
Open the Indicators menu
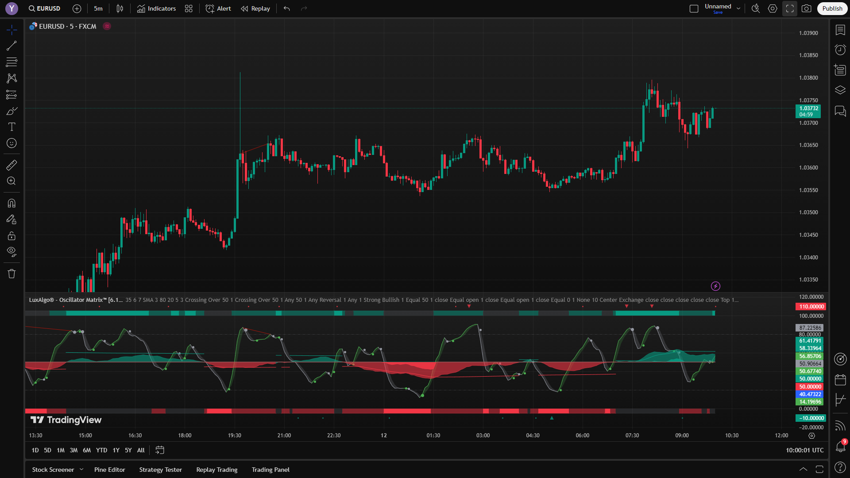[x=156, y=8]
